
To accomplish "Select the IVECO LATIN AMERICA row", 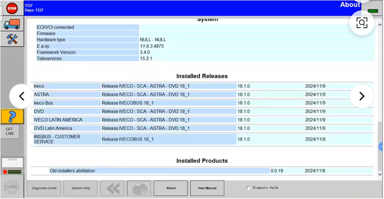I will point(58,120).
